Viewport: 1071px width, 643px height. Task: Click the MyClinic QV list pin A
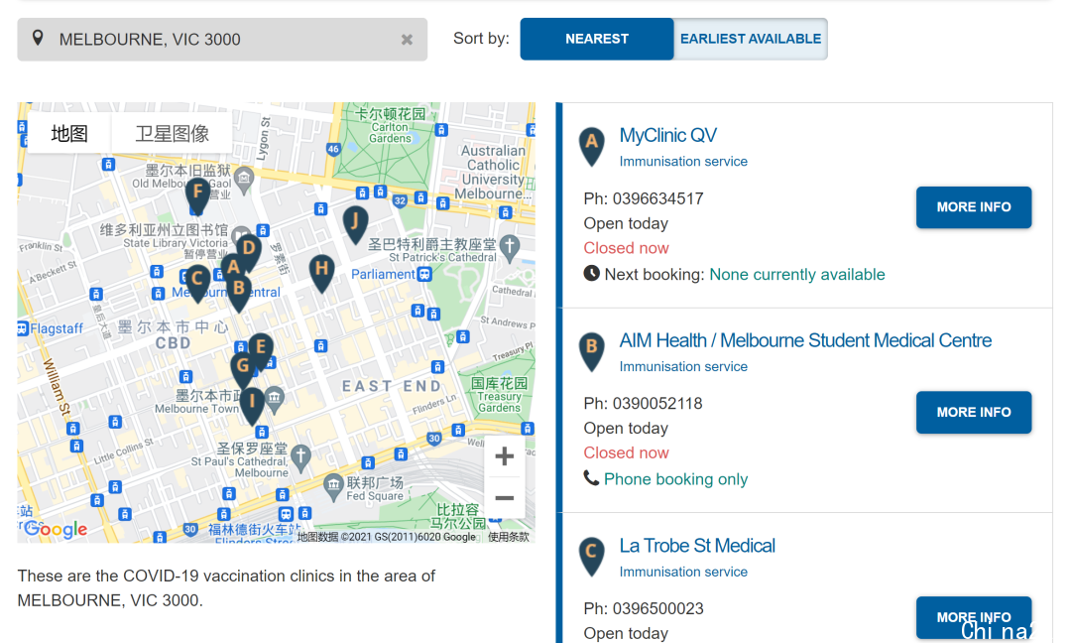591,146
